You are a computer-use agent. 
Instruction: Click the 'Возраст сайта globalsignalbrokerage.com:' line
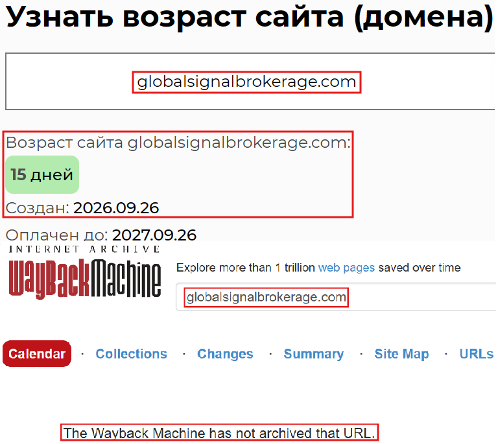tap(178, 143)
